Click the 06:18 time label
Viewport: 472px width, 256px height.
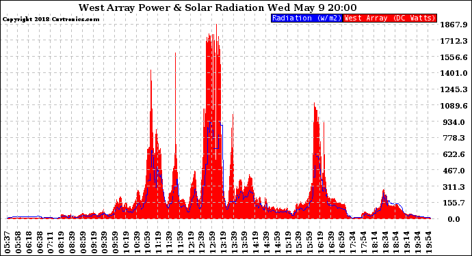coord(29,242)
